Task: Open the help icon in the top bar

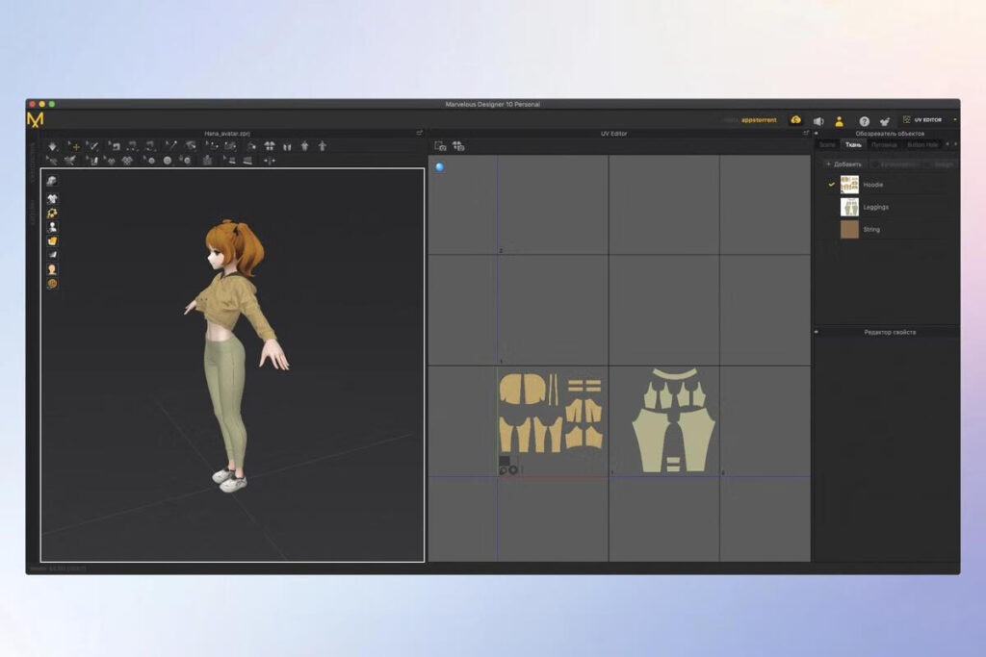Action: pyautogui.click(x=865, y=120)
